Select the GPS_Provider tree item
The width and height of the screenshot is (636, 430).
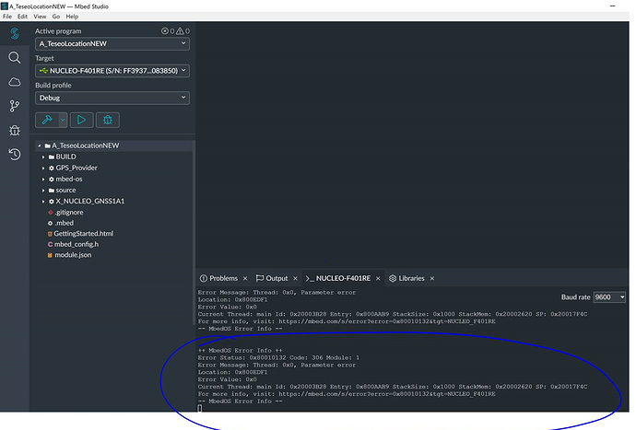coord(112,168)
